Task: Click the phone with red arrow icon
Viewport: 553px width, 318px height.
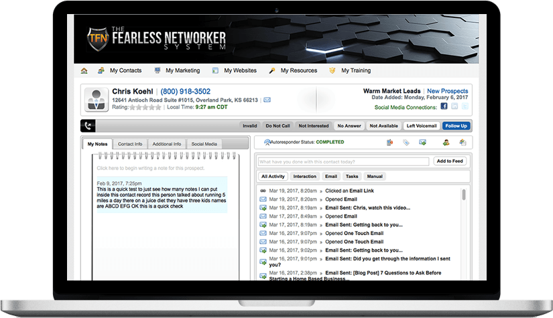Action: point(389,143)
